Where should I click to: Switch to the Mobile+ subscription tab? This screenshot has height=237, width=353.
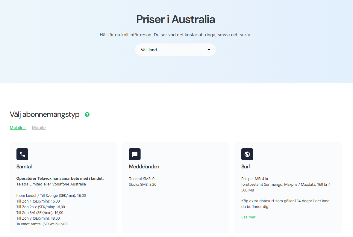coord(18,128)
